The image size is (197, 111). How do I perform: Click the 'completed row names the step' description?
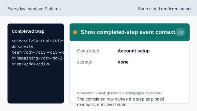pos(120,102)
